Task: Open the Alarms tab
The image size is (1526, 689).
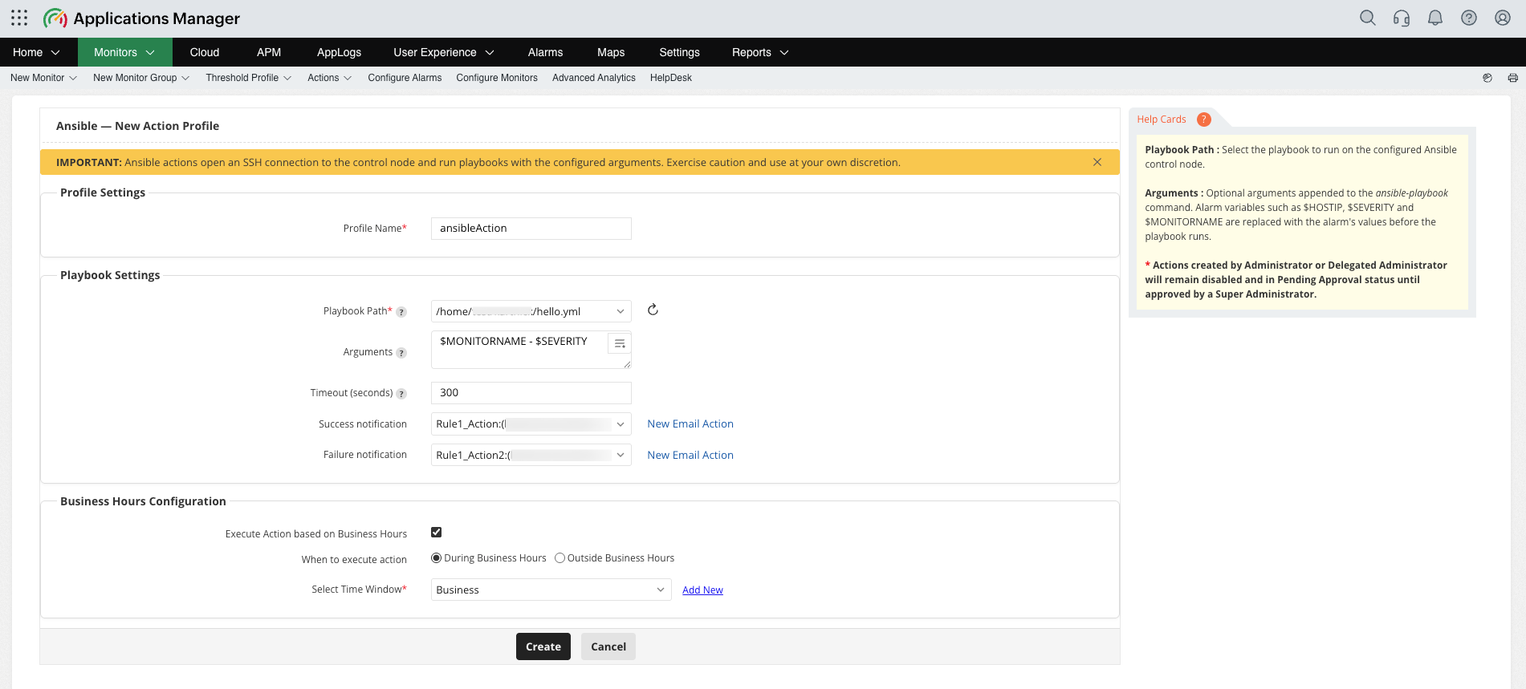Action: 545,52
